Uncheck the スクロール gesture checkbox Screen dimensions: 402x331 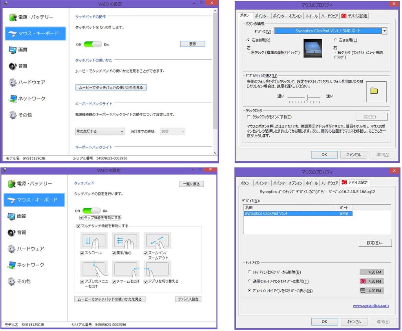pos(82,253)
